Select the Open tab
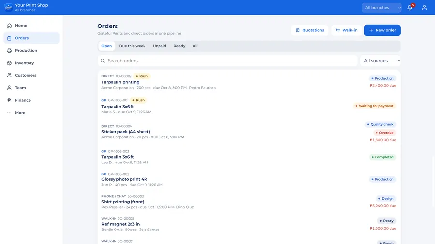The image size is (435, 244). pyautogui.click(x=106, y=46)
